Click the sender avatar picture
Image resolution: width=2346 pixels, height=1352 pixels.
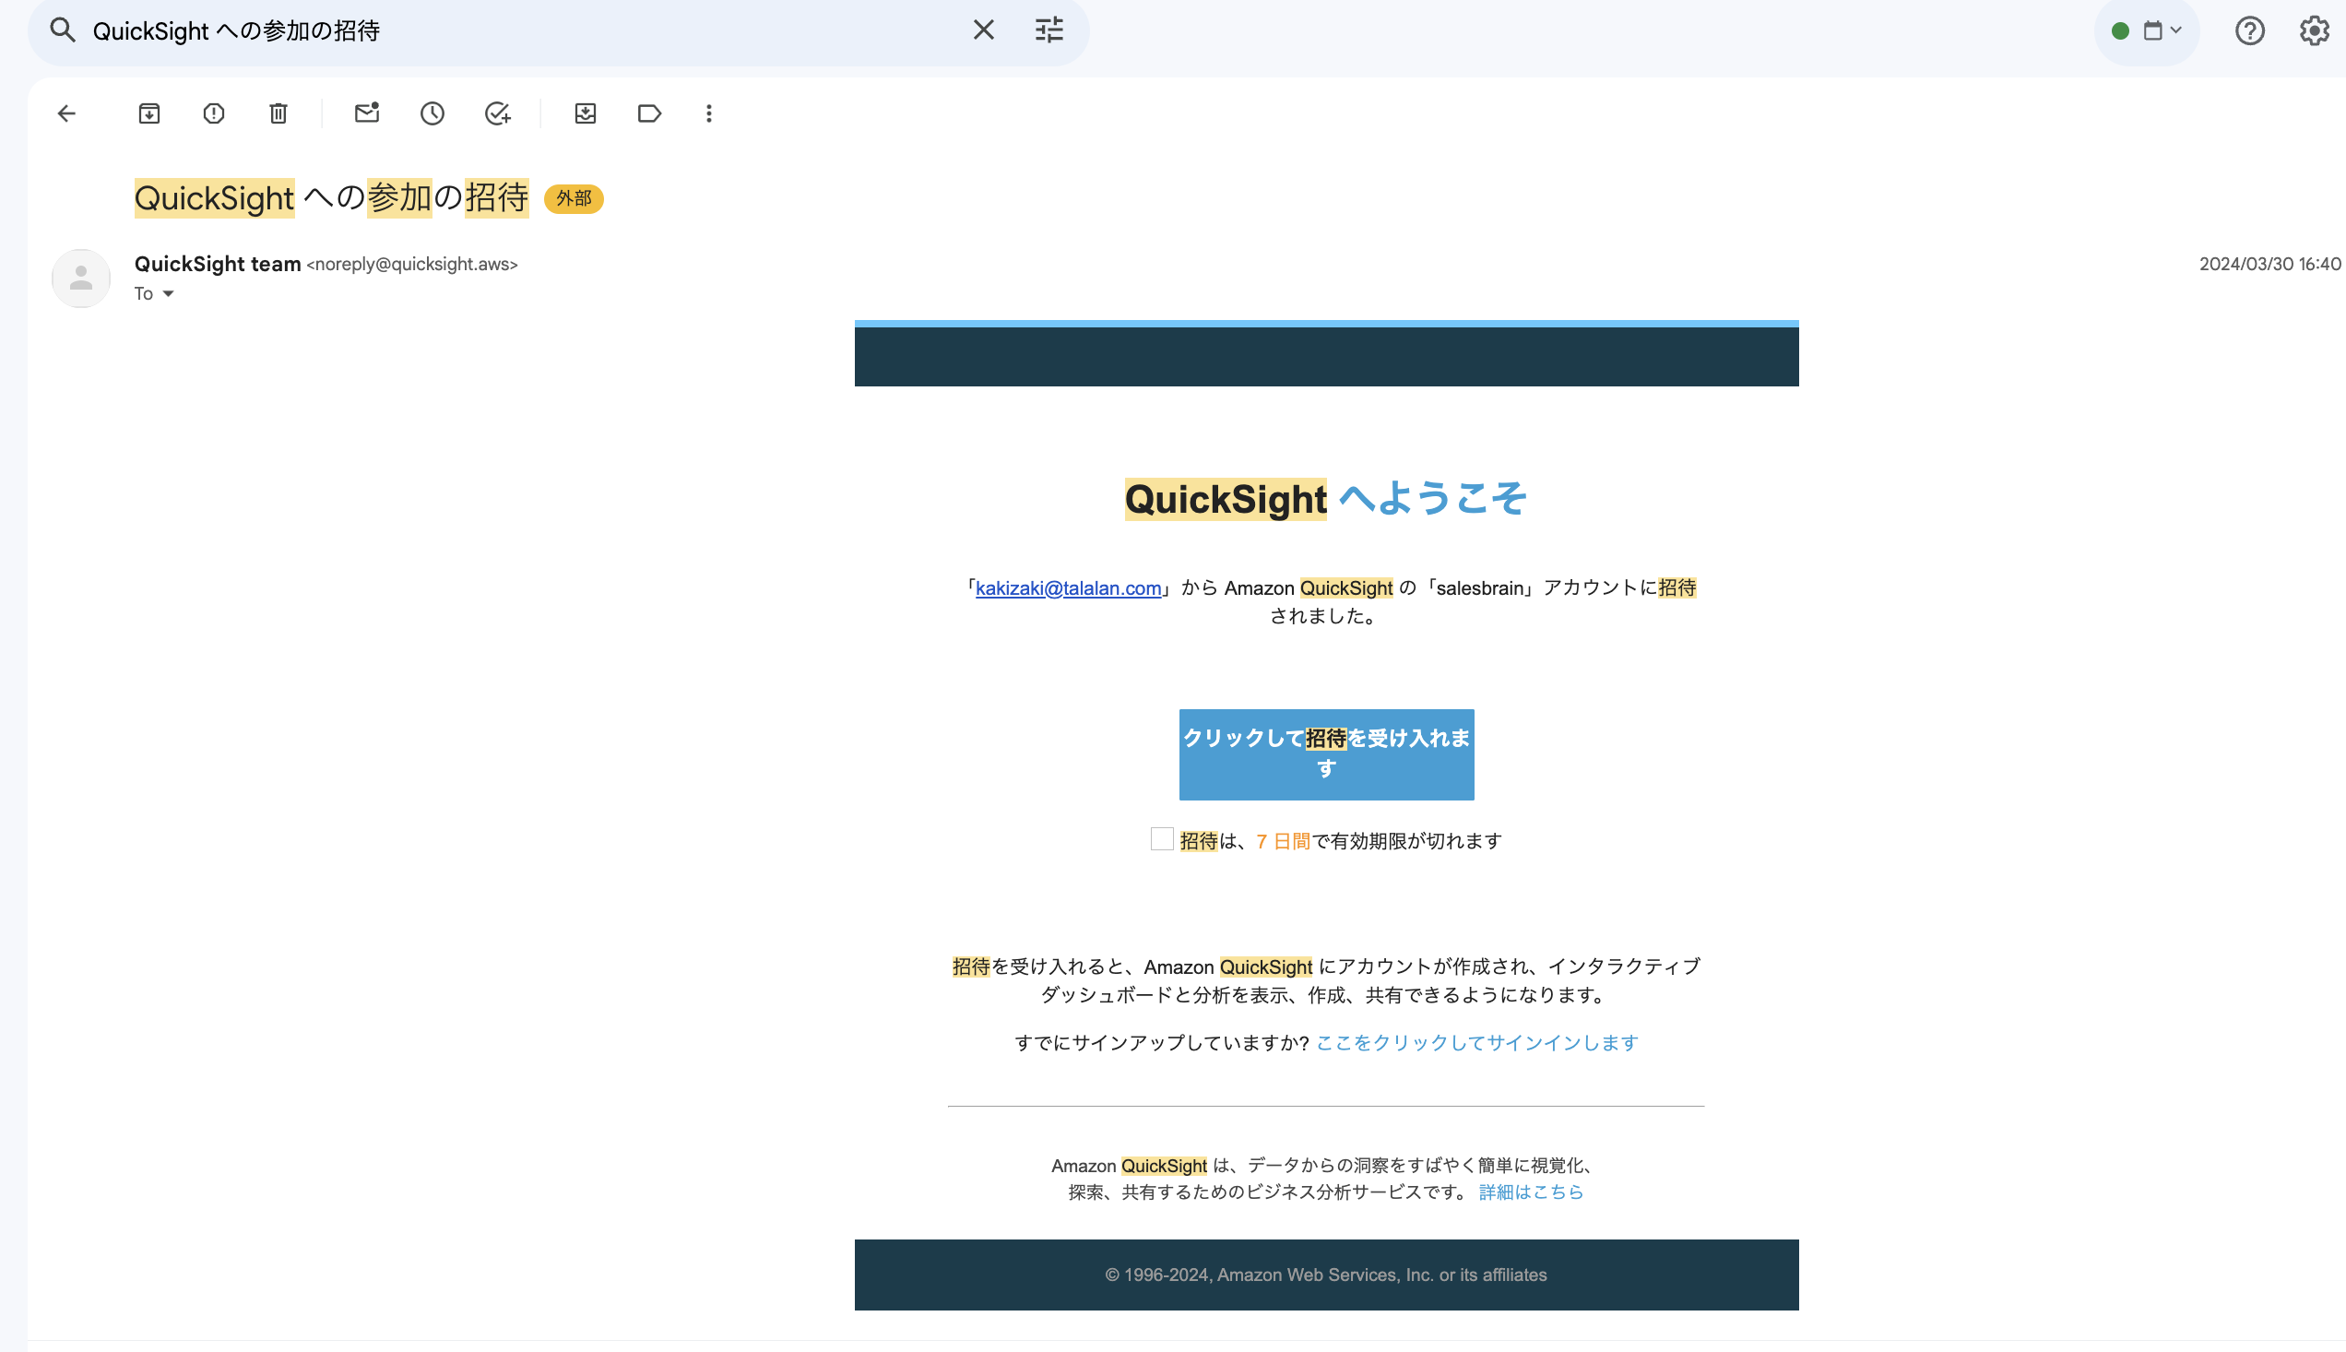(x=81, y=278)
